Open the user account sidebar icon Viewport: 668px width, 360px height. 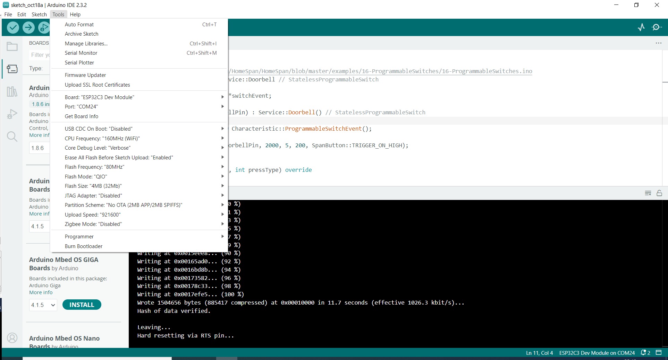coord(12,338)
